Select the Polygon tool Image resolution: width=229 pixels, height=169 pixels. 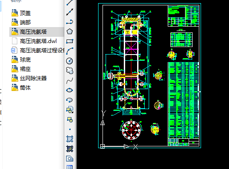[x=70, y=31]
